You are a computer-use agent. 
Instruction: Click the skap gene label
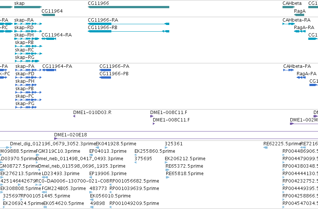pyautogui.click(x=19, y=3)
